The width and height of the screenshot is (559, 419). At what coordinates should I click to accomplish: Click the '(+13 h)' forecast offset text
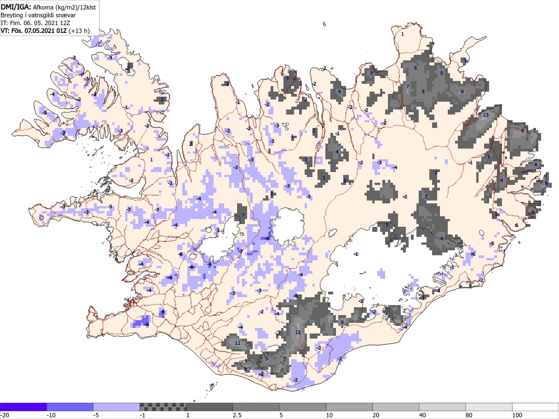pyautogui.click(x=79, y=31)
